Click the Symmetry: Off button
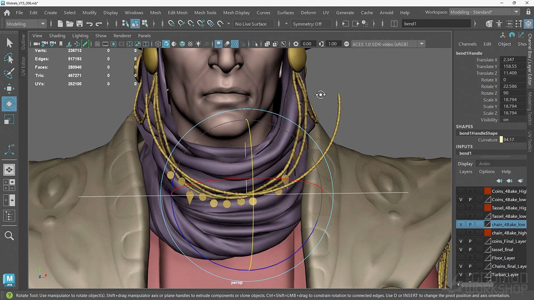Screen dimensions: 534x300 (307, 24)
